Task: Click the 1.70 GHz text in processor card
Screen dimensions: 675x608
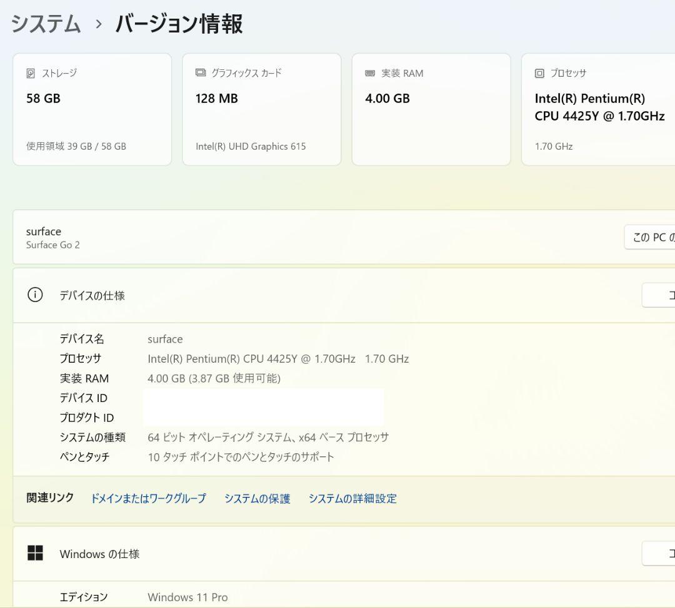Action: click(x=554, y=147)
